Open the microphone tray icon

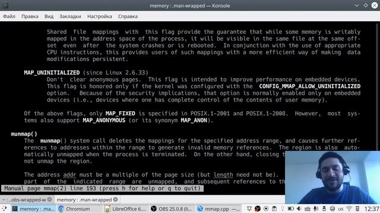315,209
